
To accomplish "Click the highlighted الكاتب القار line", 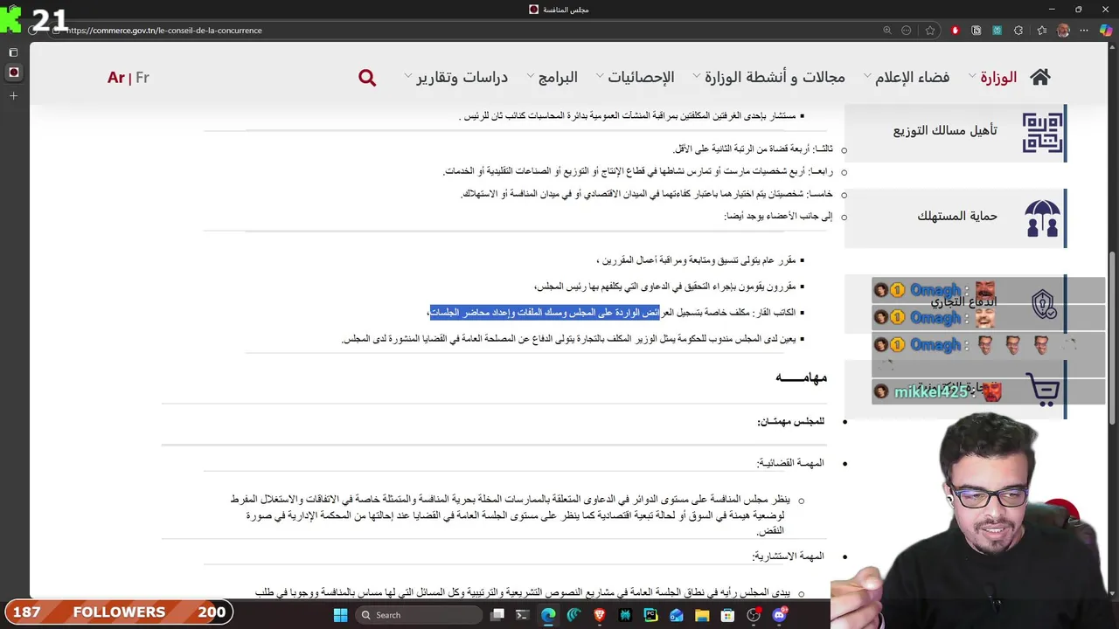I will pyautogui.click(x=612, y=313).
